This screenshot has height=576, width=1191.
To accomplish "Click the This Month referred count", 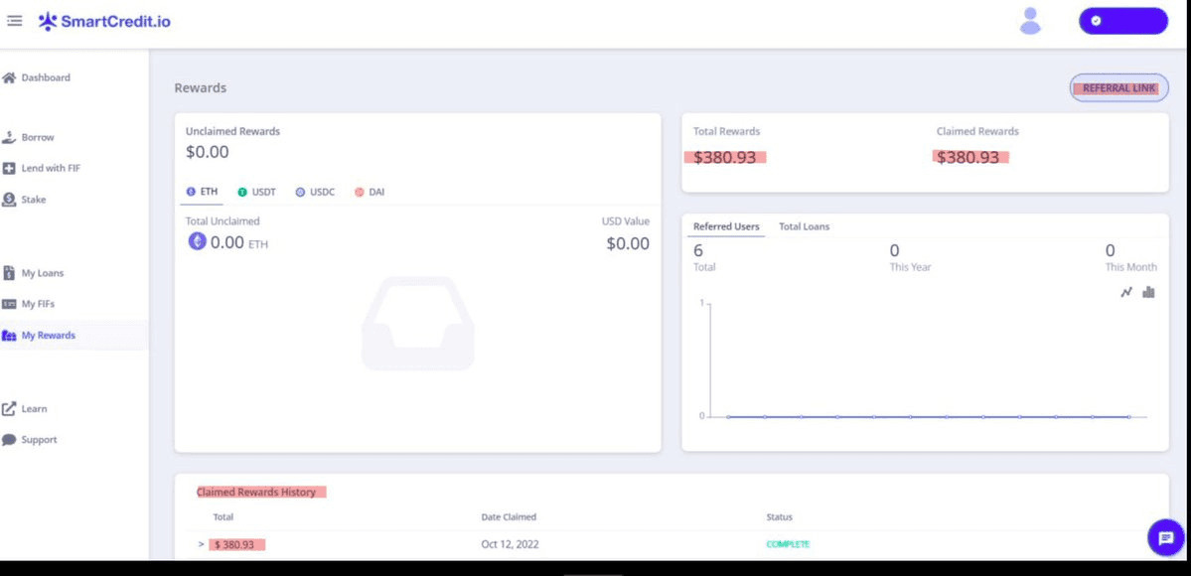I will 1111,250.
